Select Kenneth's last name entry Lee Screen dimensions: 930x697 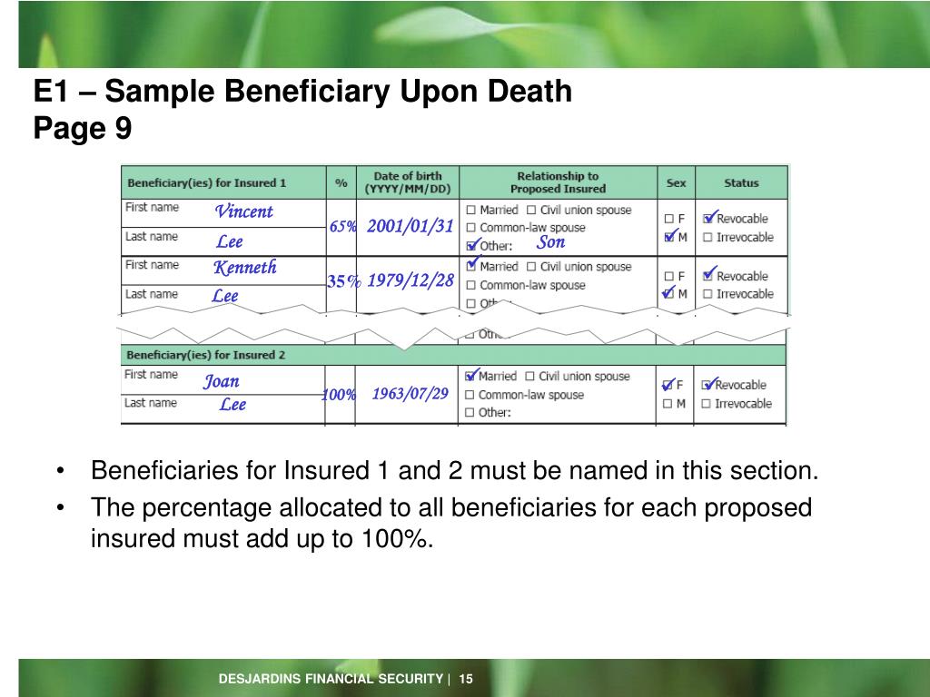(225, 295)
